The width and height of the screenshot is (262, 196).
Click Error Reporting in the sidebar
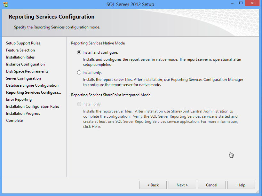tap(19, 99)
